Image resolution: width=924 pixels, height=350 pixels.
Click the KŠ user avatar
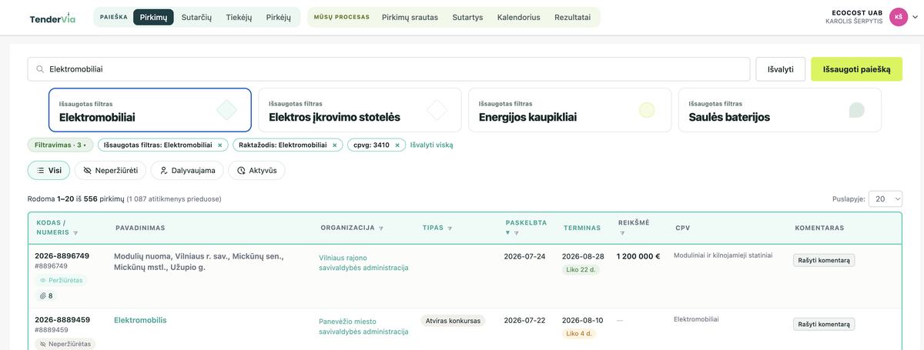898,17
